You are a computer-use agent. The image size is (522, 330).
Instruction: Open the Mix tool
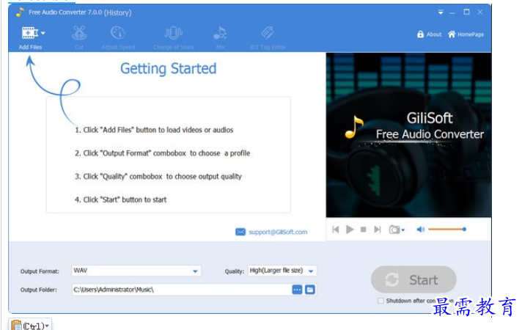click(x=220, y=37)
